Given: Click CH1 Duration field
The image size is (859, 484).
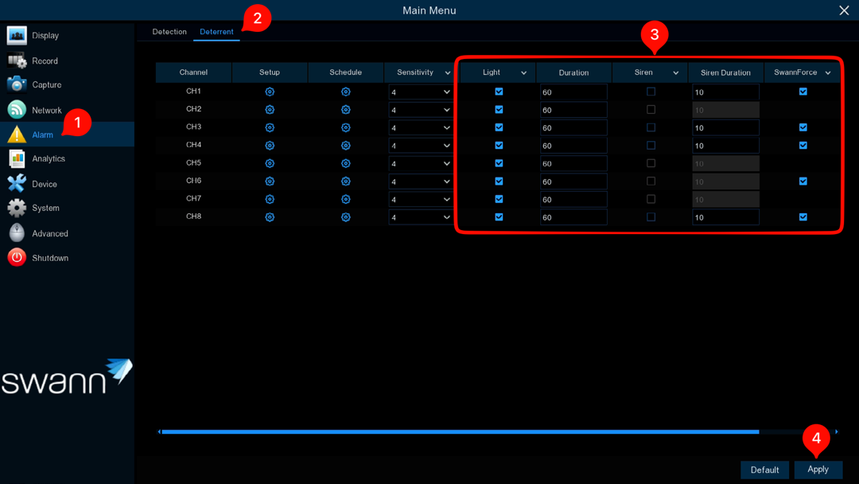Looking at the screenshot, I should click(x=573, y=92).
